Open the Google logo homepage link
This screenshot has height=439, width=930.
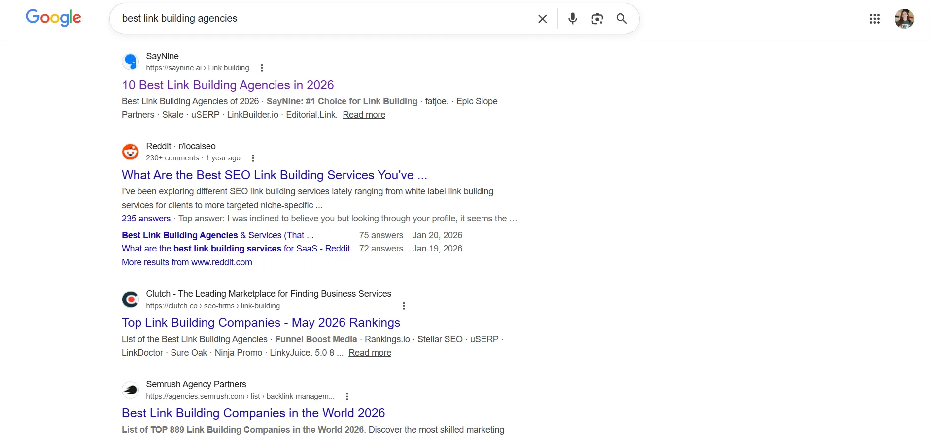pos(53,18)
